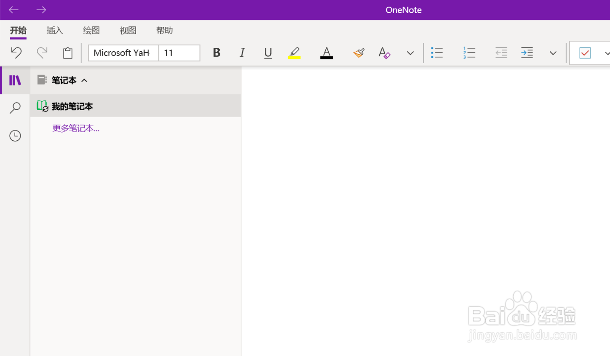This screenshot has height=356, width=610.
Task: Increase paragraph indent
Action: click(x=527, y=53)
